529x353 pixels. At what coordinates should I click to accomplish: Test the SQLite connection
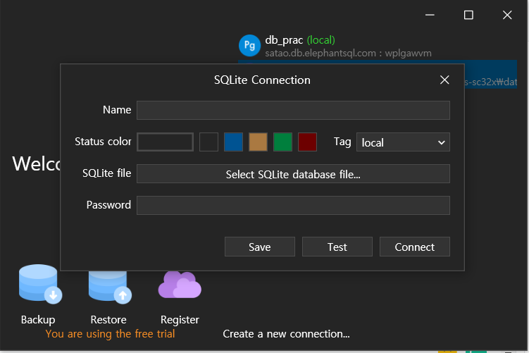tap(337, 247)
